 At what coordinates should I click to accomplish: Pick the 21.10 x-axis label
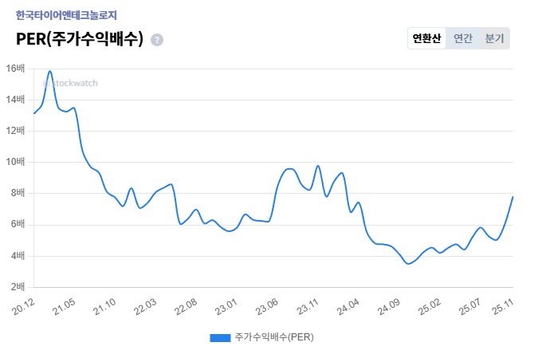coord(105,306)
